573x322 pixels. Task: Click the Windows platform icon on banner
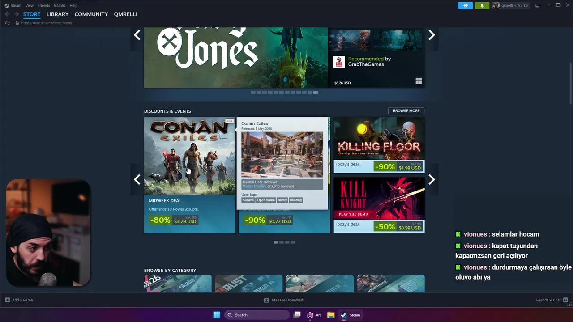(419, 81)
